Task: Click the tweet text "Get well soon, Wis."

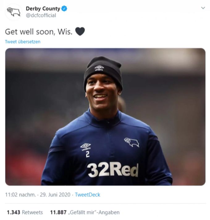Action: click(x=39, y=32)
